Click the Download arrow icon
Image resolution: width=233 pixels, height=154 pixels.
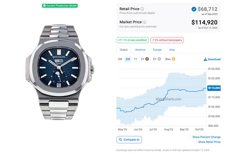click(205, 59)
